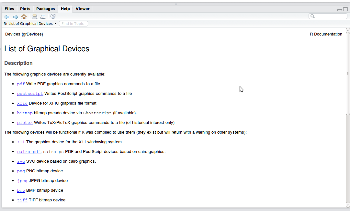The width and height of the screenshot is (350, 213).
Task: Maximize the Help pane
Action: [x=345, y=9]
